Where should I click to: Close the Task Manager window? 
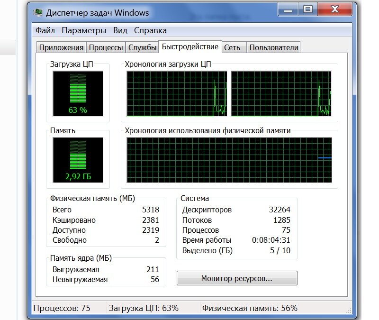click(335, 9)
